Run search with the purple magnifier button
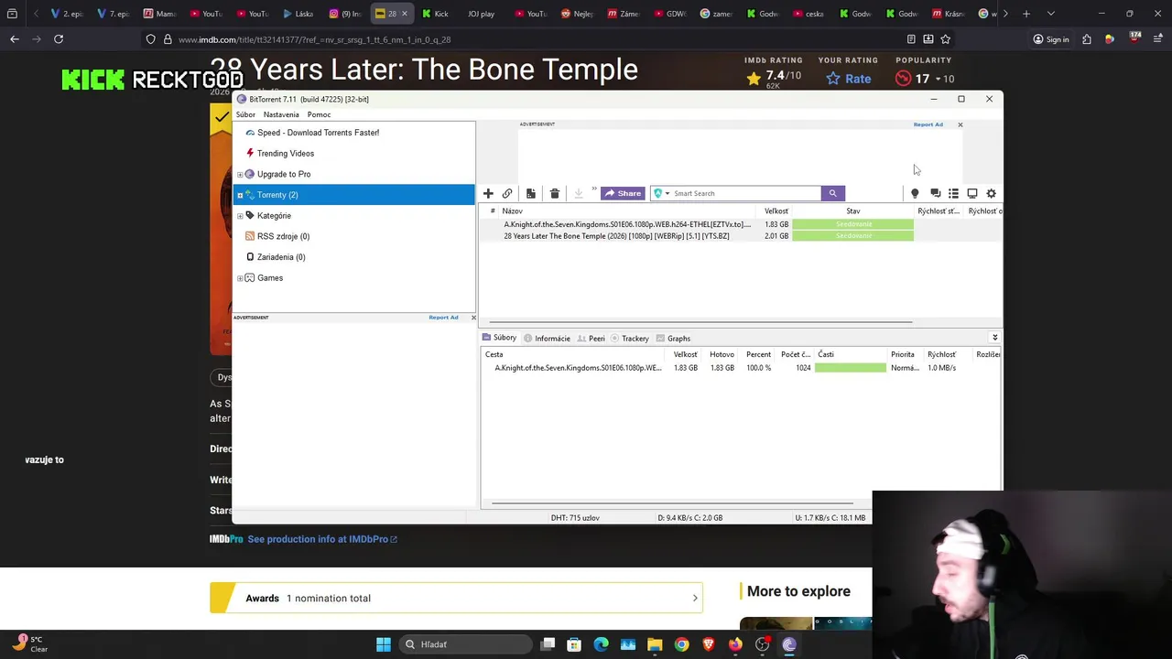This screenshot has width=1172, height=659. pos(832,193)
